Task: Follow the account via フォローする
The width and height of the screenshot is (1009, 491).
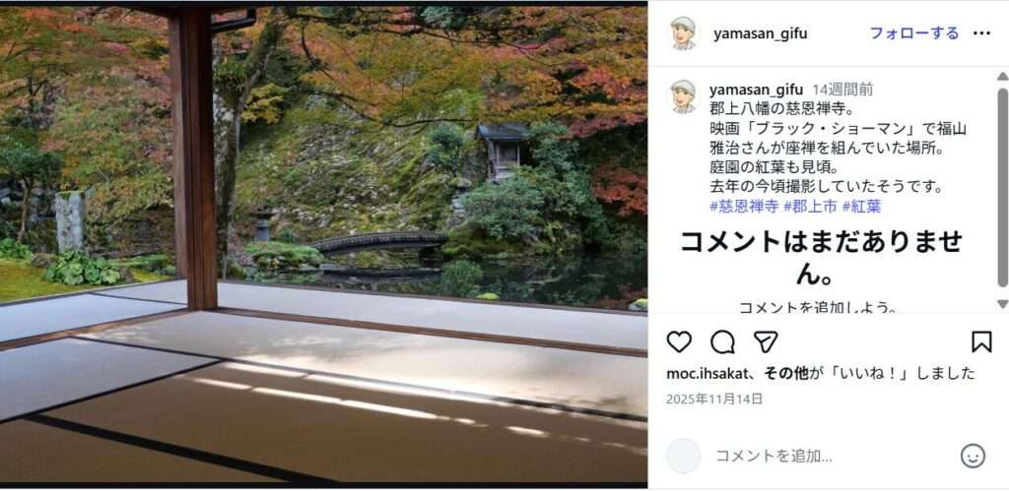Action: [x=913, y=33]
